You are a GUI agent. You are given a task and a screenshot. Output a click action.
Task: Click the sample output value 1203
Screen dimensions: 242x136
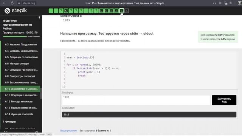(67, 20)
